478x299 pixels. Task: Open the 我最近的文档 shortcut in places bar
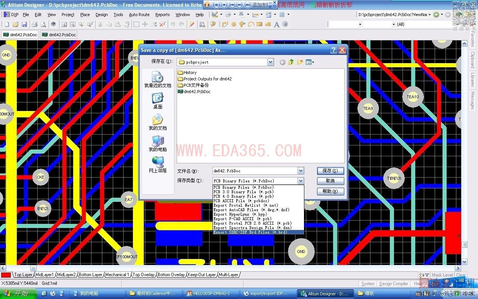click(x=158, y=80)
